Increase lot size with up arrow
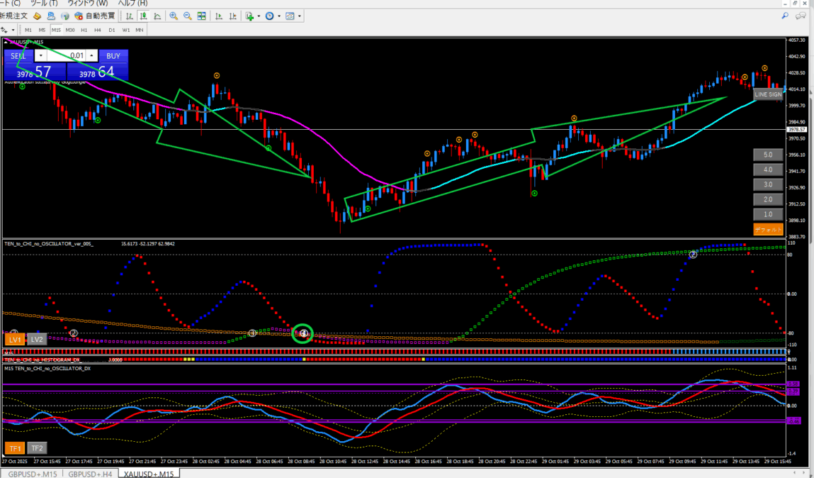Image resolution: width=814 pixels, height=478 pixels. pos(91,55)
